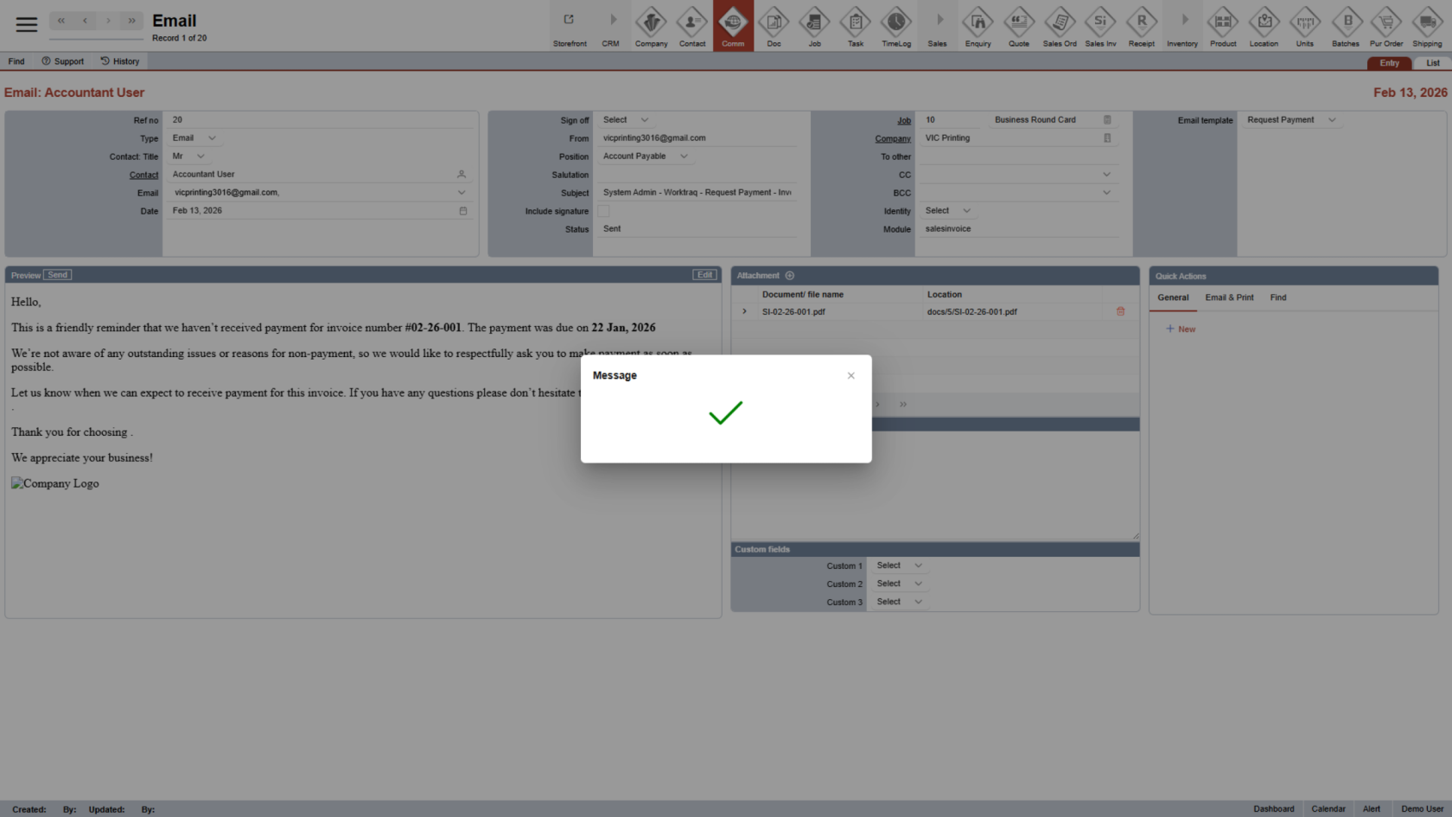Viewport: 1452px width, 817px height.
Task: Click the Subject input field
Action: [x=697, y=193]
